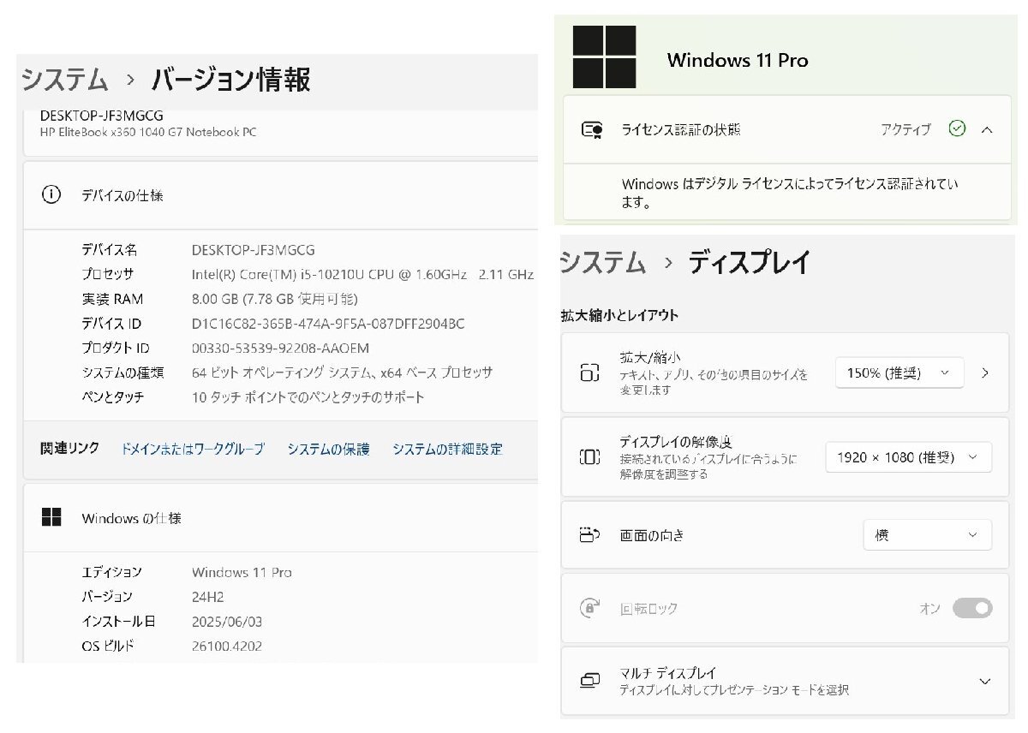Click the 8.00 GB RAM value
The image size is (1028, 733).
pyautogui.click(x=275, y=299)
